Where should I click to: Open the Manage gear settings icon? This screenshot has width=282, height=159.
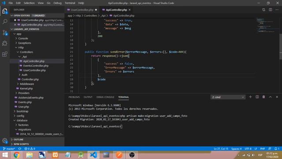[x=5, y=141]
